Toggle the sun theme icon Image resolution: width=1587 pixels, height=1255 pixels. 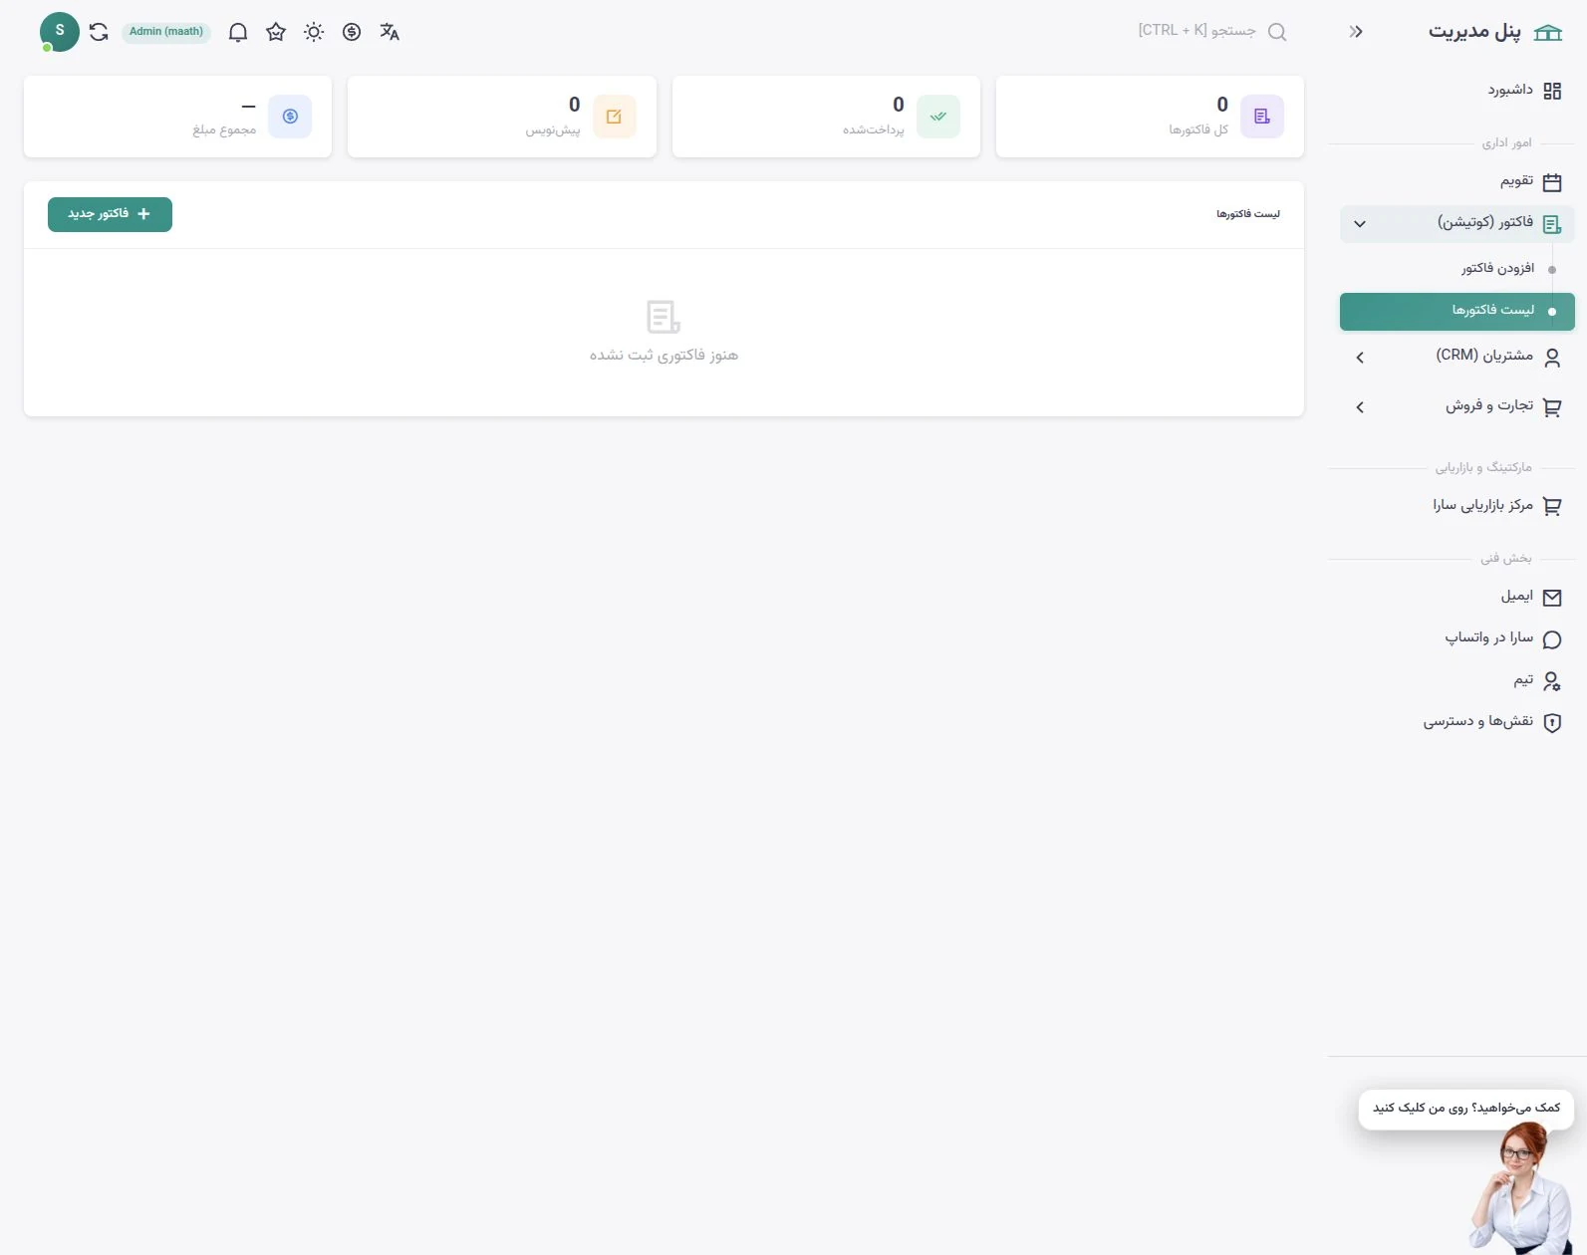coord(314,32)
